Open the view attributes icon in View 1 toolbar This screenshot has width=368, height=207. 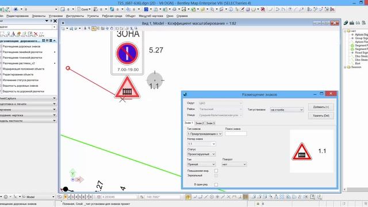[x=63, y=28]
